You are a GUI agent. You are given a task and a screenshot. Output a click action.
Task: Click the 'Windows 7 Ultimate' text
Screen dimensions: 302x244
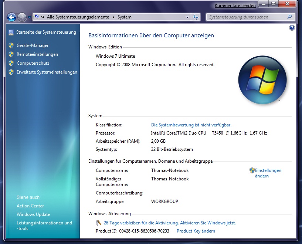115,56
